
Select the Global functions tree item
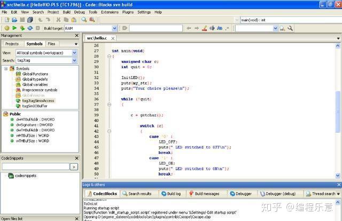pyautogui.click(x=35, y=74)
